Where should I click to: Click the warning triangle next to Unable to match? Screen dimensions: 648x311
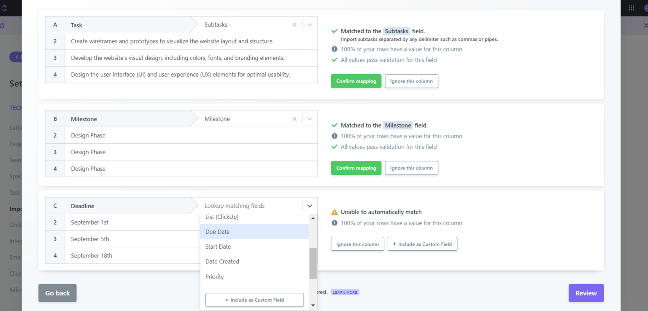point(334,212)
